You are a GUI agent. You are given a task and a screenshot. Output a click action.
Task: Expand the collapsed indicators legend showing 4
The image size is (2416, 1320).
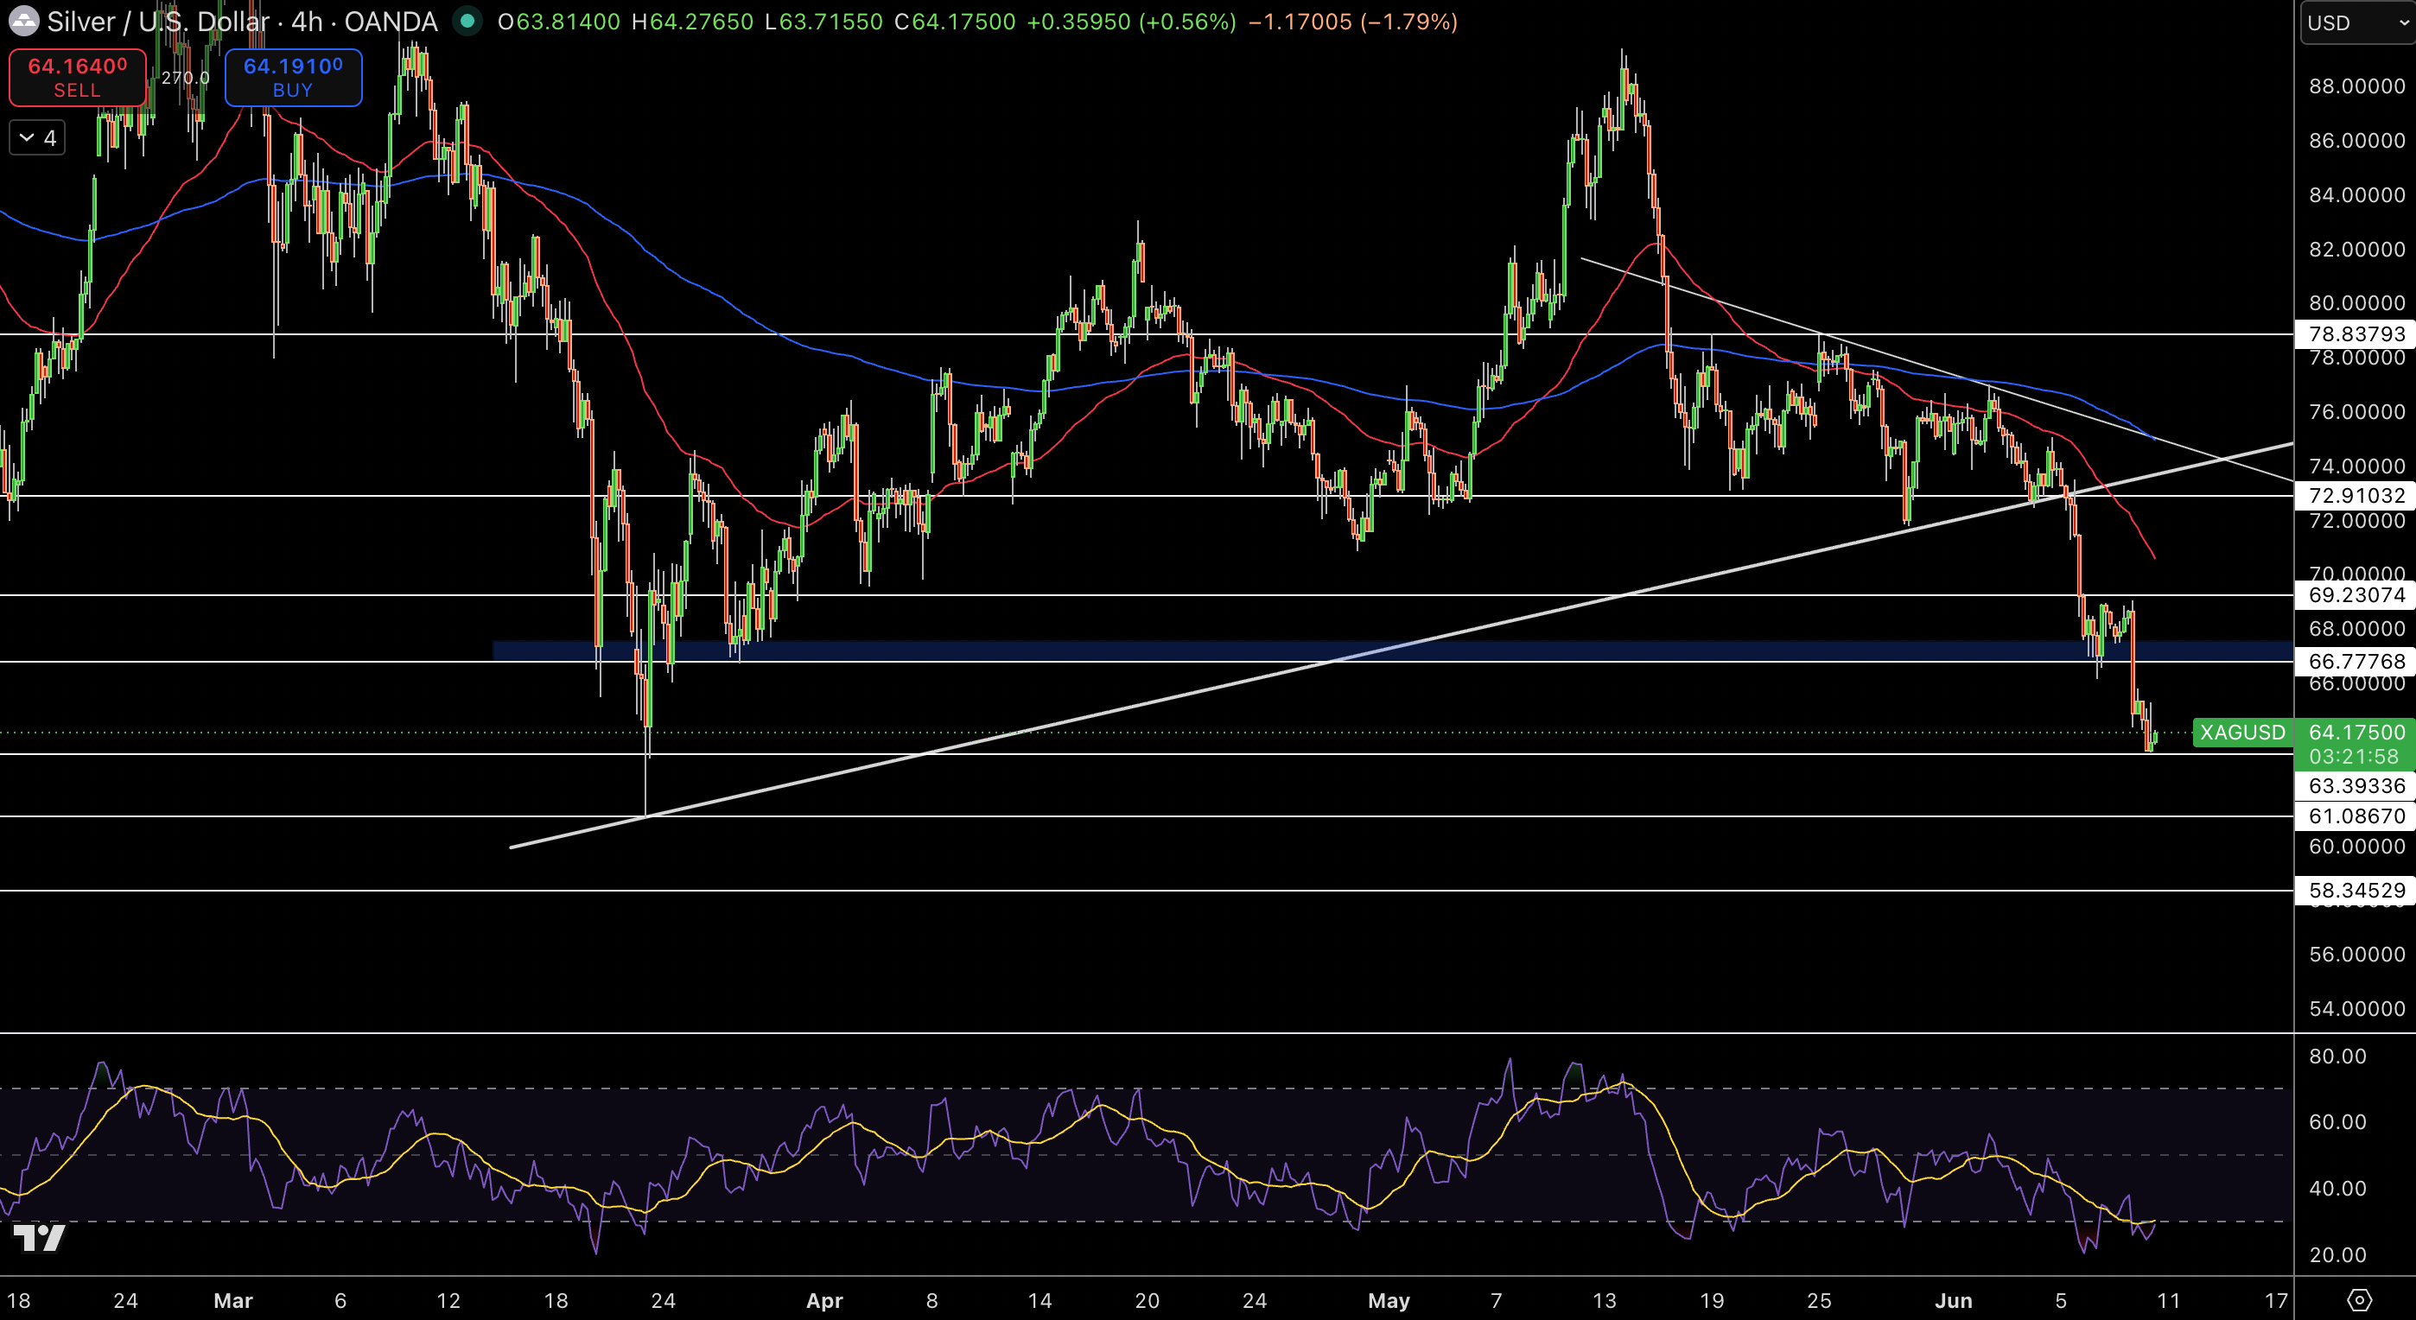tap(37, 138)
